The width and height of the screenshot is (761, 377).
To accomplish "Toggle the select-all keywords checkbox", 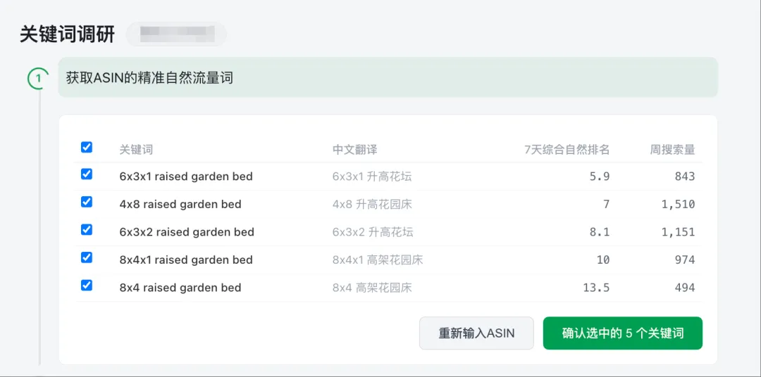I will pos(87,147).
